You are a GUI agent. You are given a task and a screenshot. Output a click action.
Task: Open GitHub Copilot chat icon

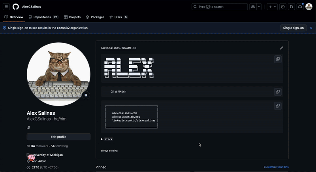[x=253, y=7]
